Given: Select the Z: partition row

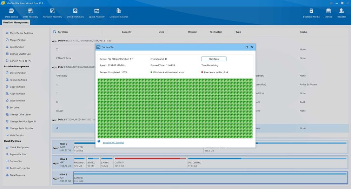Looking at the screenshot, I should tap(74, 49).
